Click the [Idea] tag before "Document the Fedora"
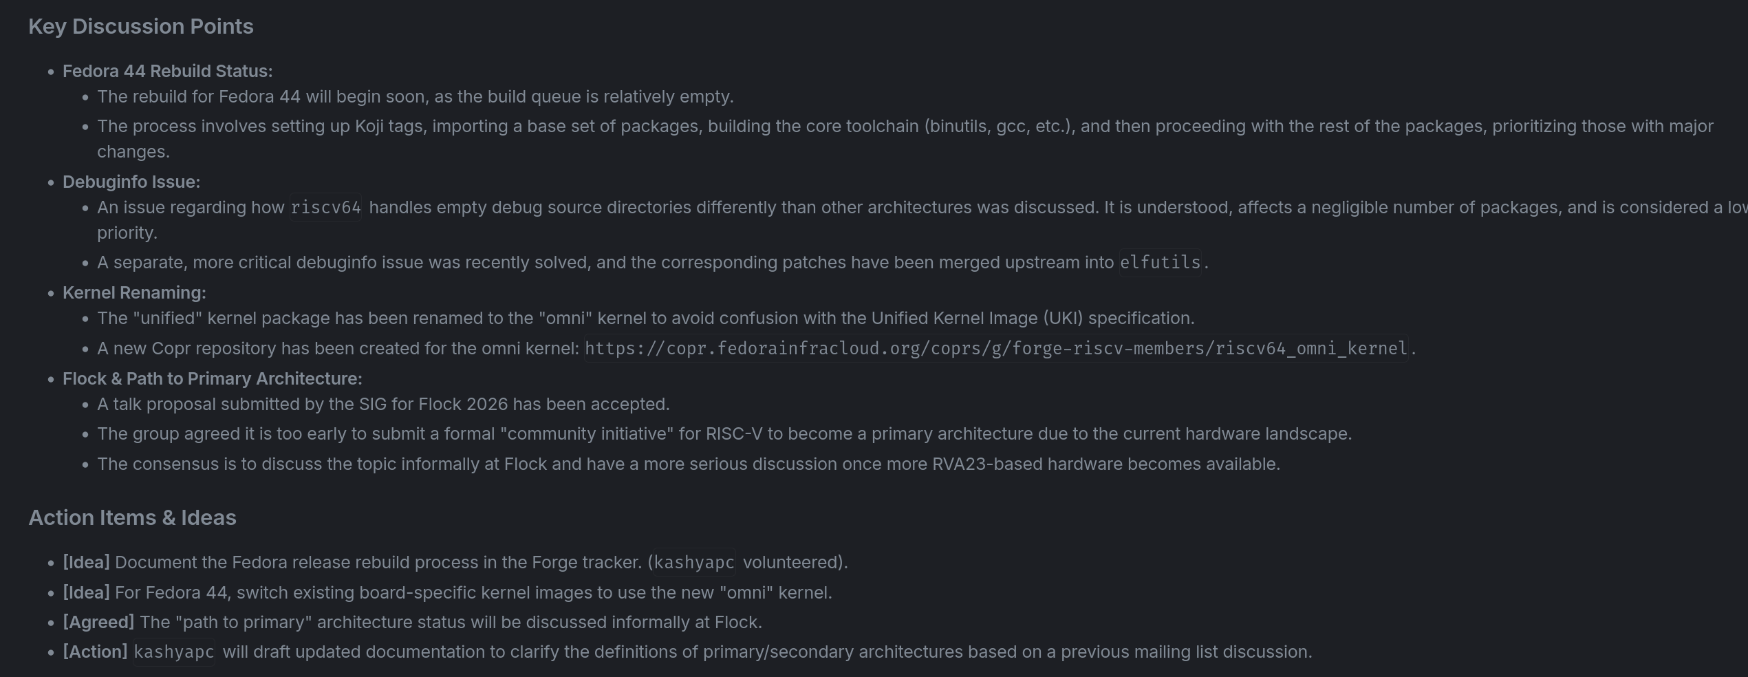The height and width of the screenshot is (677, 1748). 86,562
